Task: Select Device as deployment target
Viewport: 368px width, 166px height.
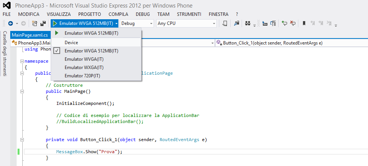Action: tap(96, 43)
